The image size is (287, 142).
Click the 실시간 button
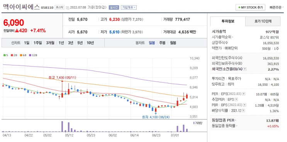click(114, 7)
